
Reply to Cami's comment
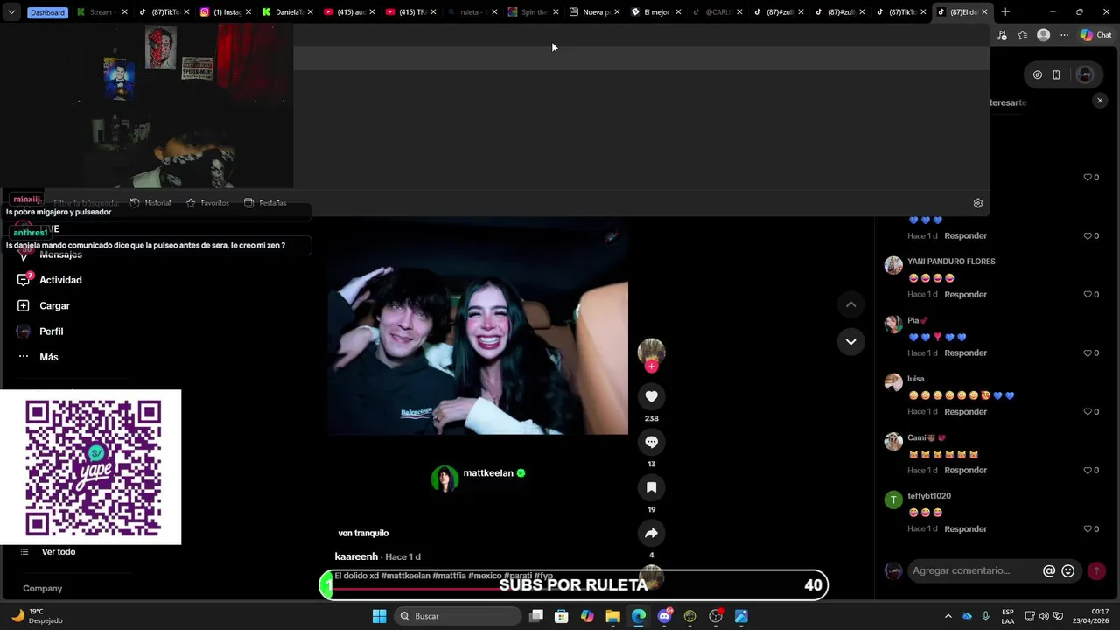(x=965, y=471)
